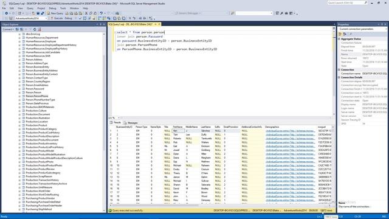Select the Person.EmailAddress table

click(37, 85)
